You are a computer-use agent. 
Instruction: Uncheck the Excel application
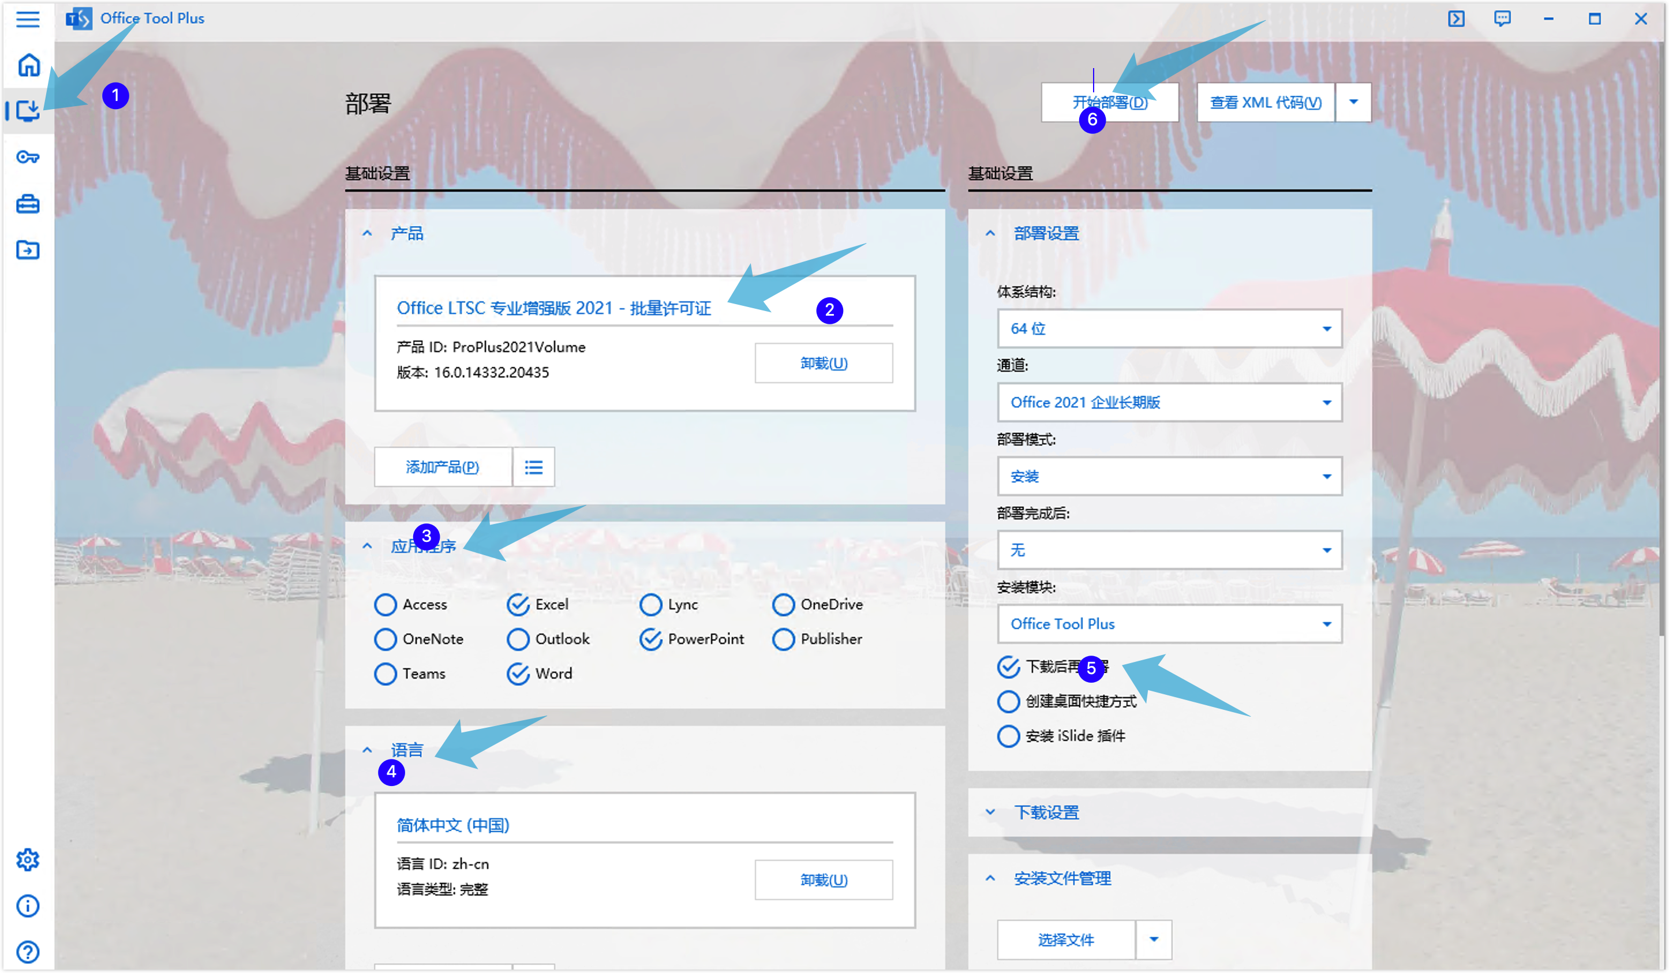point(518,604)
